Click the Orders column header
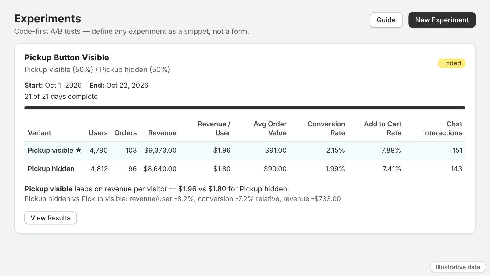This screenshot has height=276, width=490. [126, 133]
